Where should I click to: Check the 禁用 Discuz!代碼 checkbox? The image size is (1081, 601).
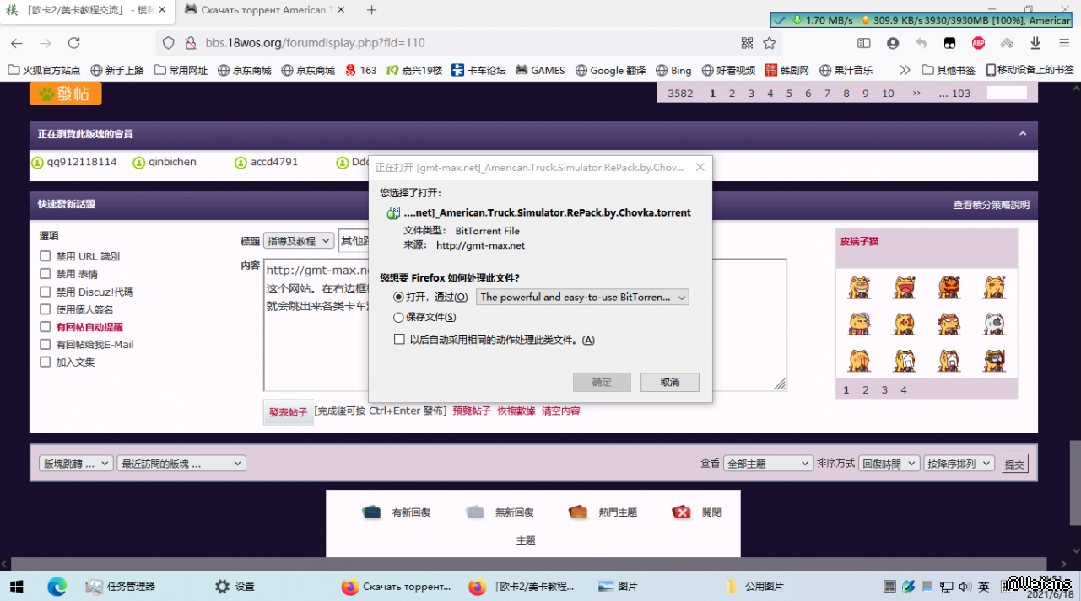pos(46,292)
